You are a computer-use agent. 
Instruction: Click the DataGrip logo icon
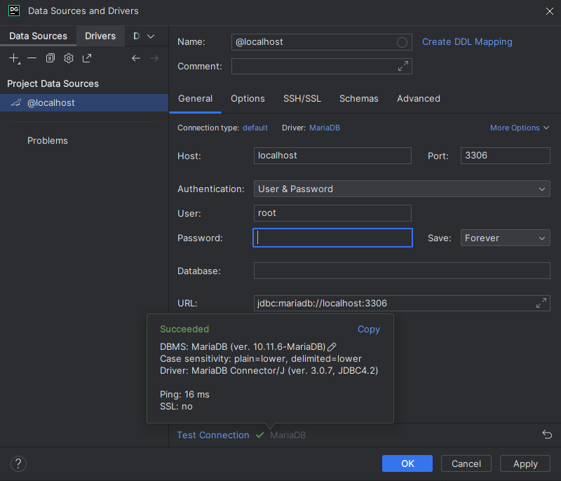click(x=14, y=11)
